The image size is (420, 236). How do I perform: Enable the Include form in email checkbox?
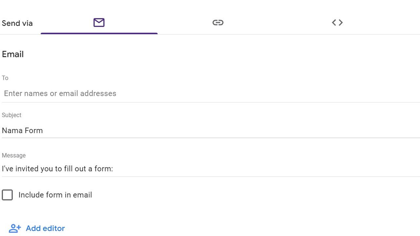click(7, 195)
